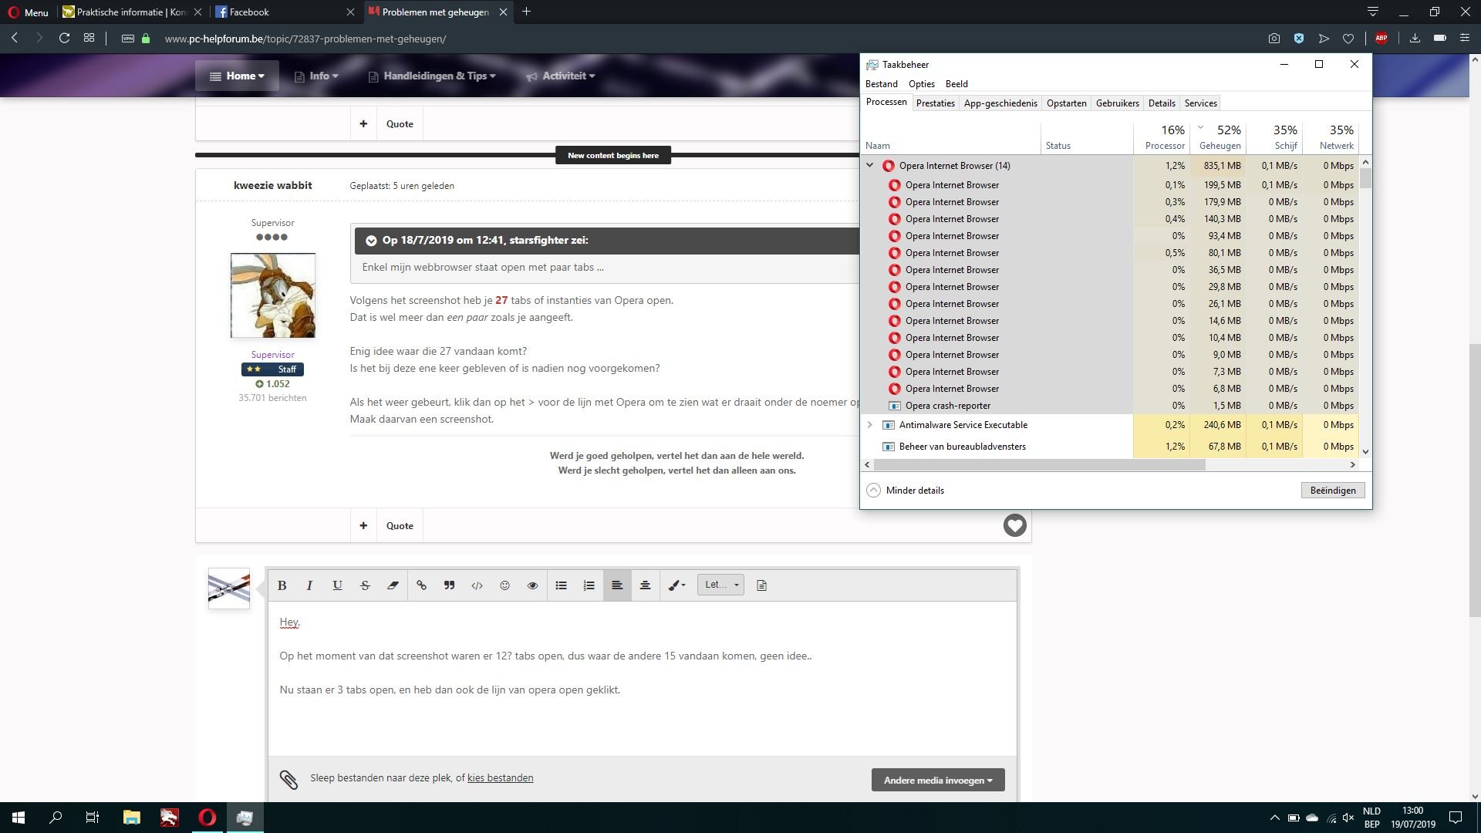Open the Opera snapshot camera icon

tap(1274, 39)
